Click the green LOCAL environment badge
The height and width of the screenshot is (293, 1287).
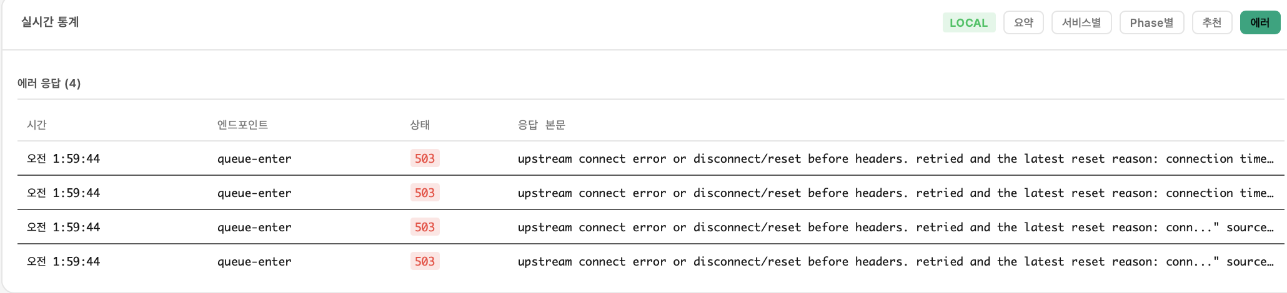pos(968,23)
